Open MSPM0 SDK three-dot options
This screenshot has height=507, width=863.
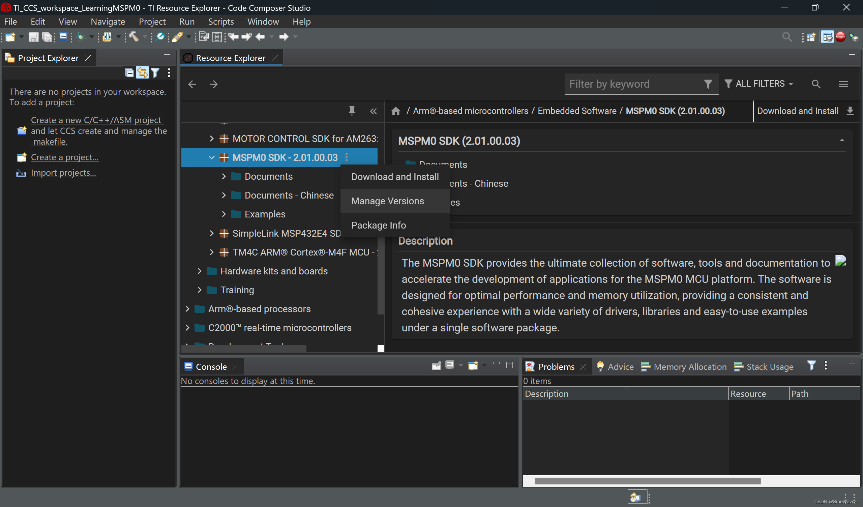(x=347, y=157)
